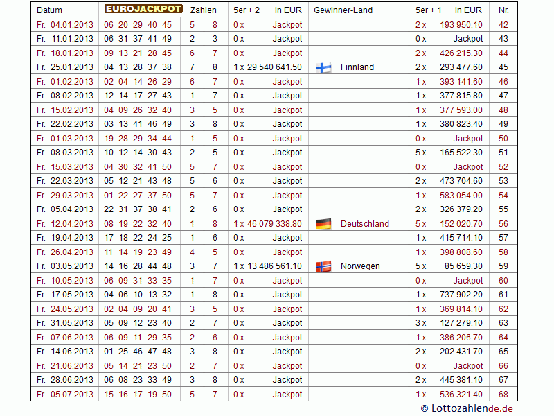Click the "5er + 2" column header
The height and width of the screenshot is (416, 554).
(247, 10)
